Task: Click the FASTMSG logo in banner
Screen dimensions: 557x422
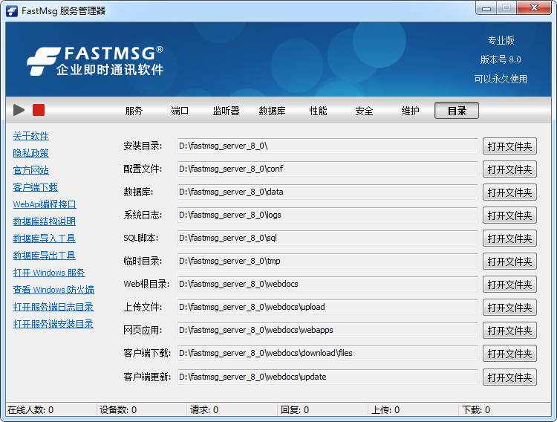Action: pyautogui.click(x=95, y=61)
